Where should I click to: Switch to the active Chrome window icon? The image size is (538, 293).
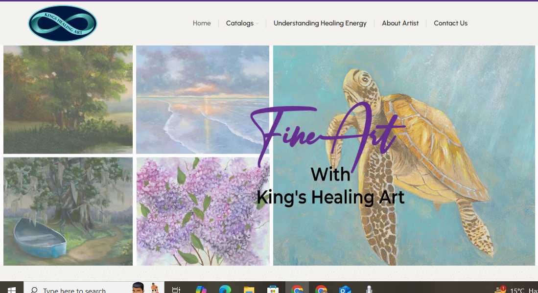[x=297, y=289]
